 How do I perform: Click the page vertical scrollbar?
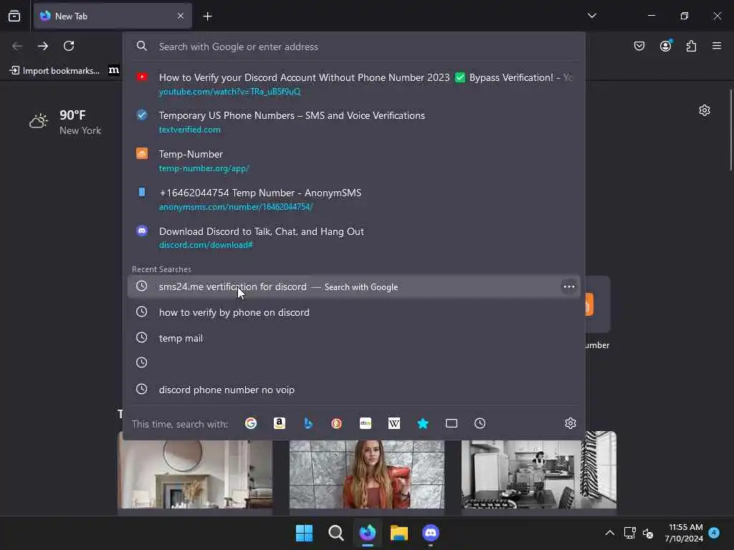(x=731, y=130)
